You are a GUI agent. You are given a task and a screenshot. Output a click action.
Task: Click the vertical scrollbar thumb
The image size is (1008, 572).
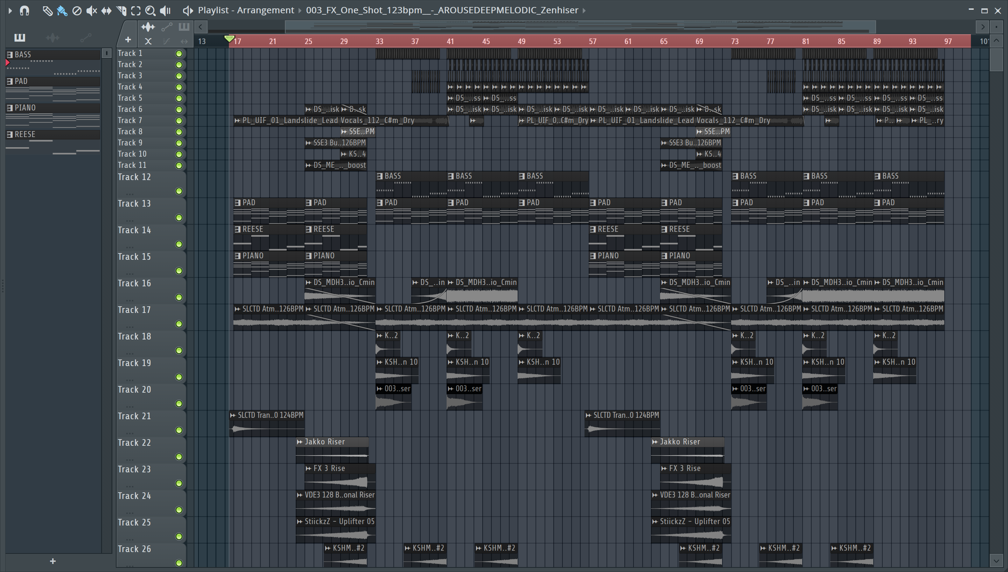pos(996,59)
